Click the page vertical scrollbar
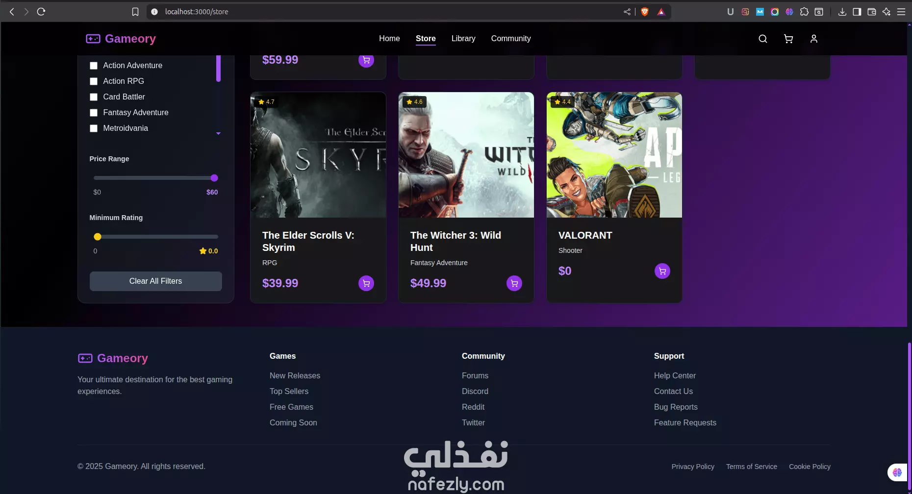The width and height of the screenshot is (912, 494). click(x=909, y=417)
